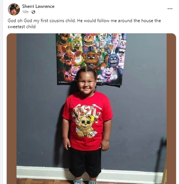Click the Freddy Fazbear face on poster
Screen dimensions: 179x184
(x=91, y=59)
